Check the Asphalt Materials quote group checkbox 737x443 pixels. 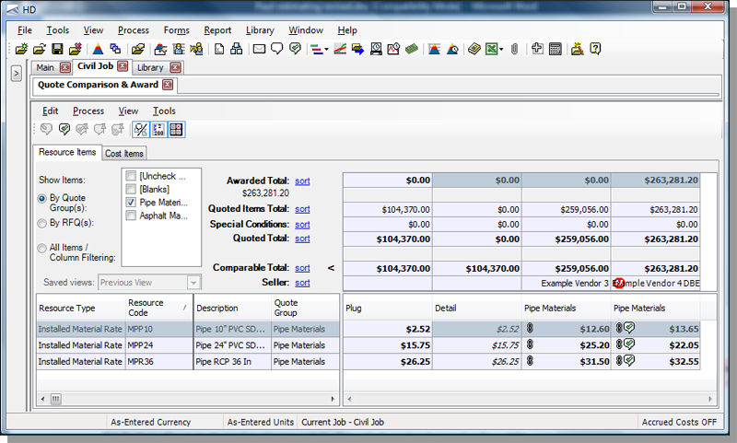(x=132, y=216)
